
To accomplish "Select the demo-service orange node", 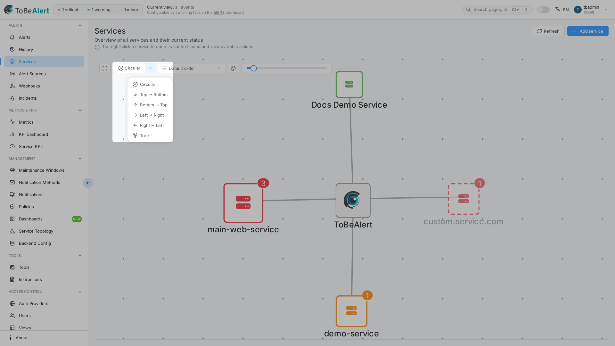I will coord(351,311).
